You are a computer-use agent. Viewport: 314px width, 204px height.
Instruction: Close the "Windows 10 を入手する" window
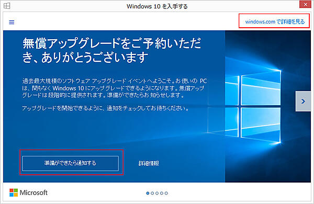(305, 4)
